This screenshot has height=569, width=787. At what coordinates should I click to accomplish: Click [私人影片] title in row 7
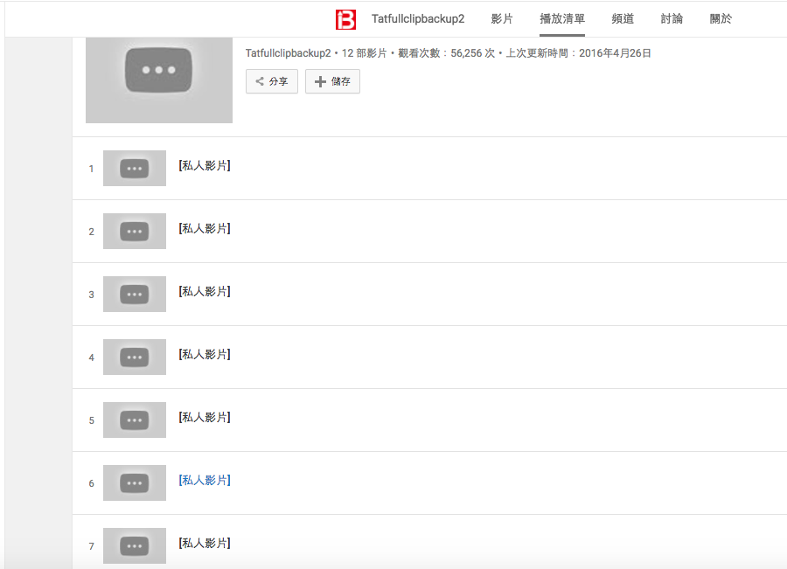point(205,544)
